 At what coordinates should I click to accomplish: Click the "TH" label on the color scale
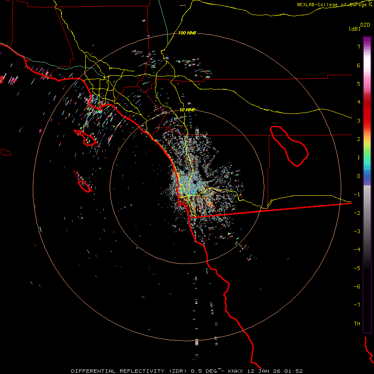click(x=357, y=324)
